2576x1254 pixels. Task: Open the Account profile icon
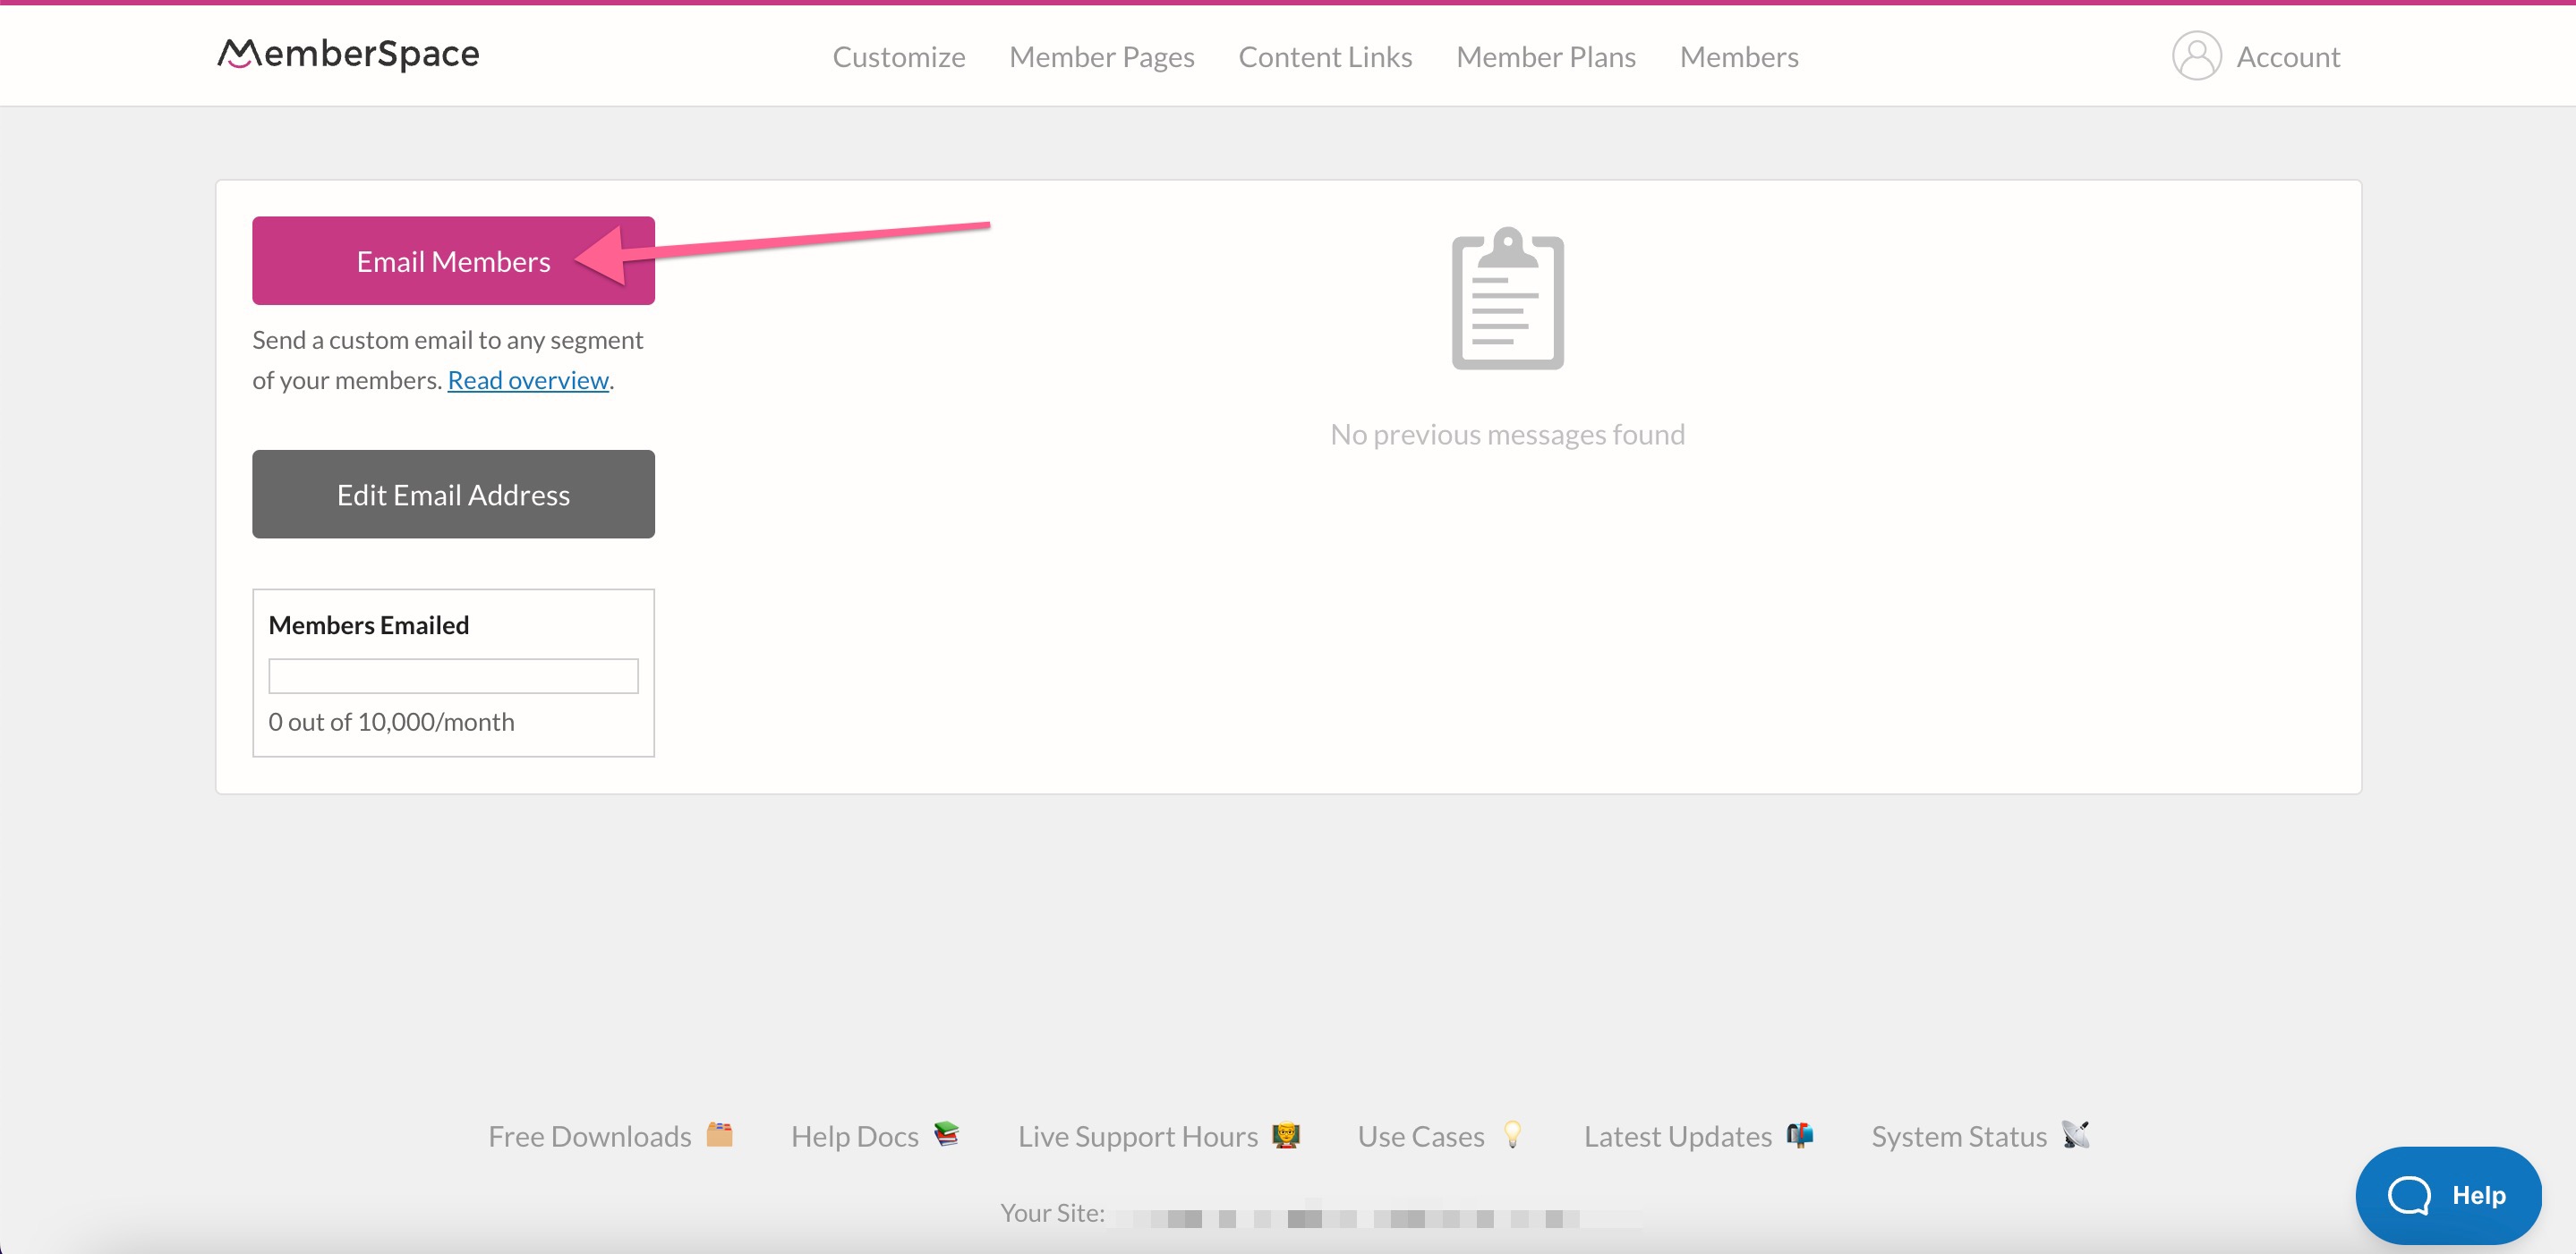pyautogui.click(x=2196, y=56)
